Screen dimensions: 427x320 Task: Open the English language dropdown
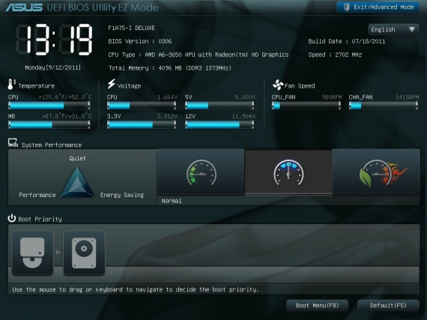(x=393, y=29)
